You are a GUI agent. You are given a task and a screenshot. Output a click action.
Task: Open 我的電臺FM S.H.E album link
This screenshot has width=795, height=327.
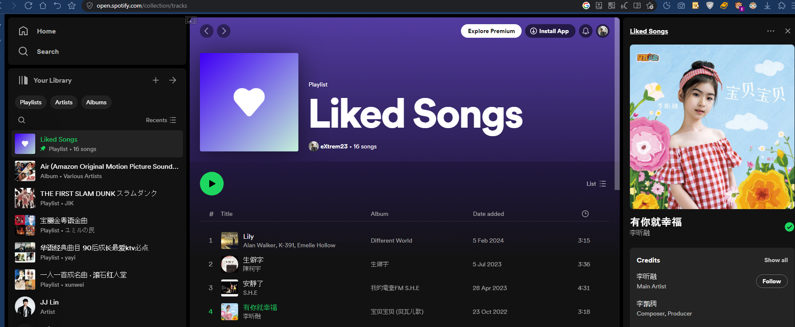395,288
